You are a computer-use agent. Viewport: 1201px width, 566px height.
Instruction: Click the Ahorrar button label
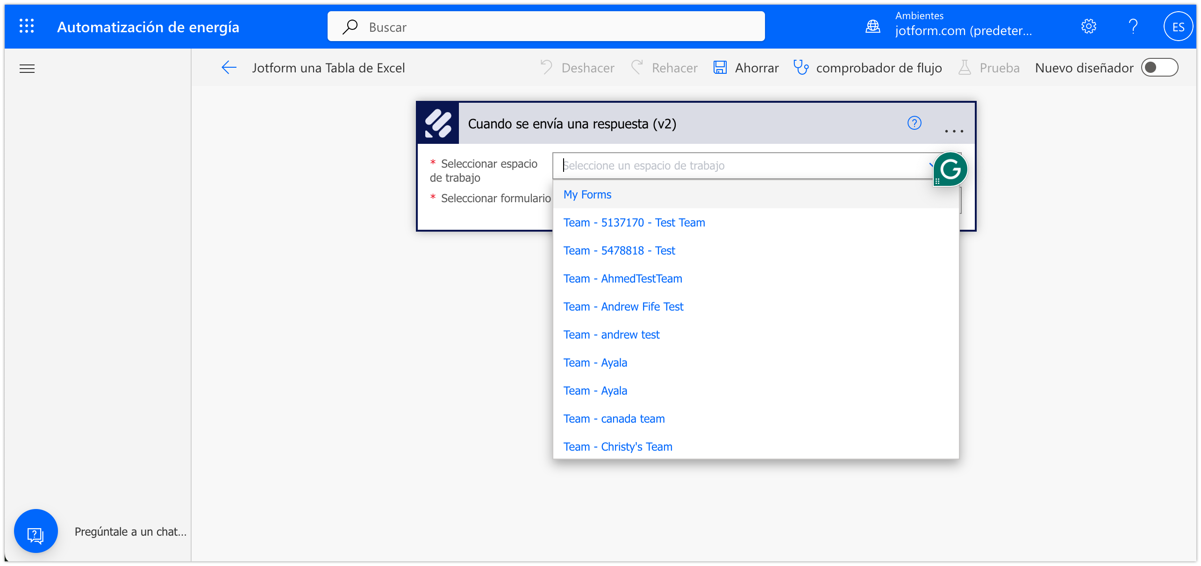(757, 68)
